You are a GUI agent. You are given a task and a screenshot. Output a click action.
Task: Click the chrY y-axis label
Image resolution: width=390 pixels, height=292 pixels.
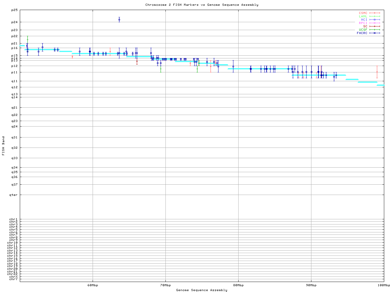tap(13, 279)
